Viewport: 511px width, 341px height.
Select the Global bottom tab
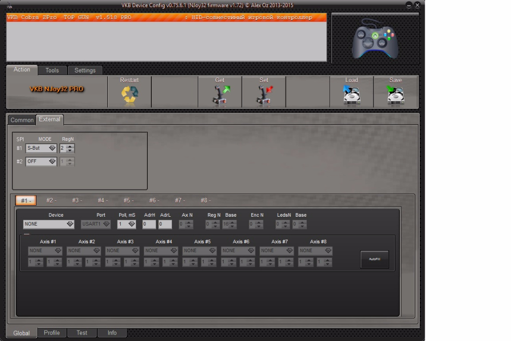pos(21,333)
